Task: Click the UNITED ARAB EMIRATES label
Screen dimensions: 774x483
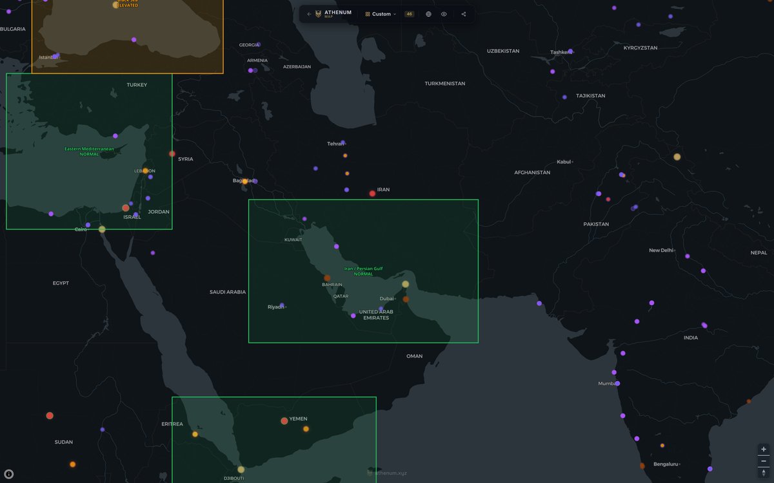Action: tap(376, 315)
